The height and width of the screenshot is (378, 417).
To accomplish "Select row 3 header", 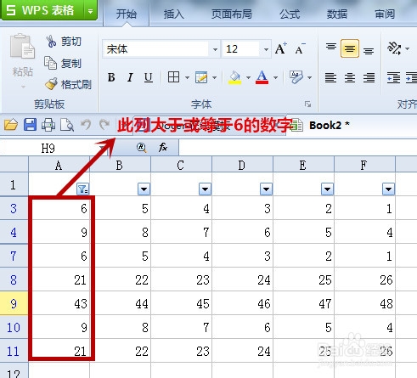I will coord(14,208).
